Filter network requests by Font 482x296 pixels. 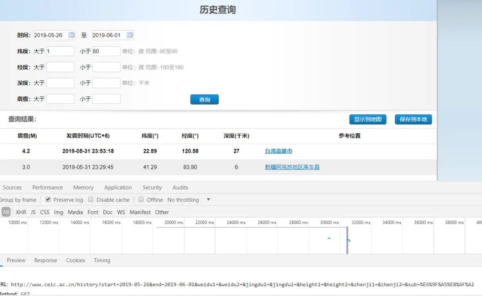click(93, 212)
